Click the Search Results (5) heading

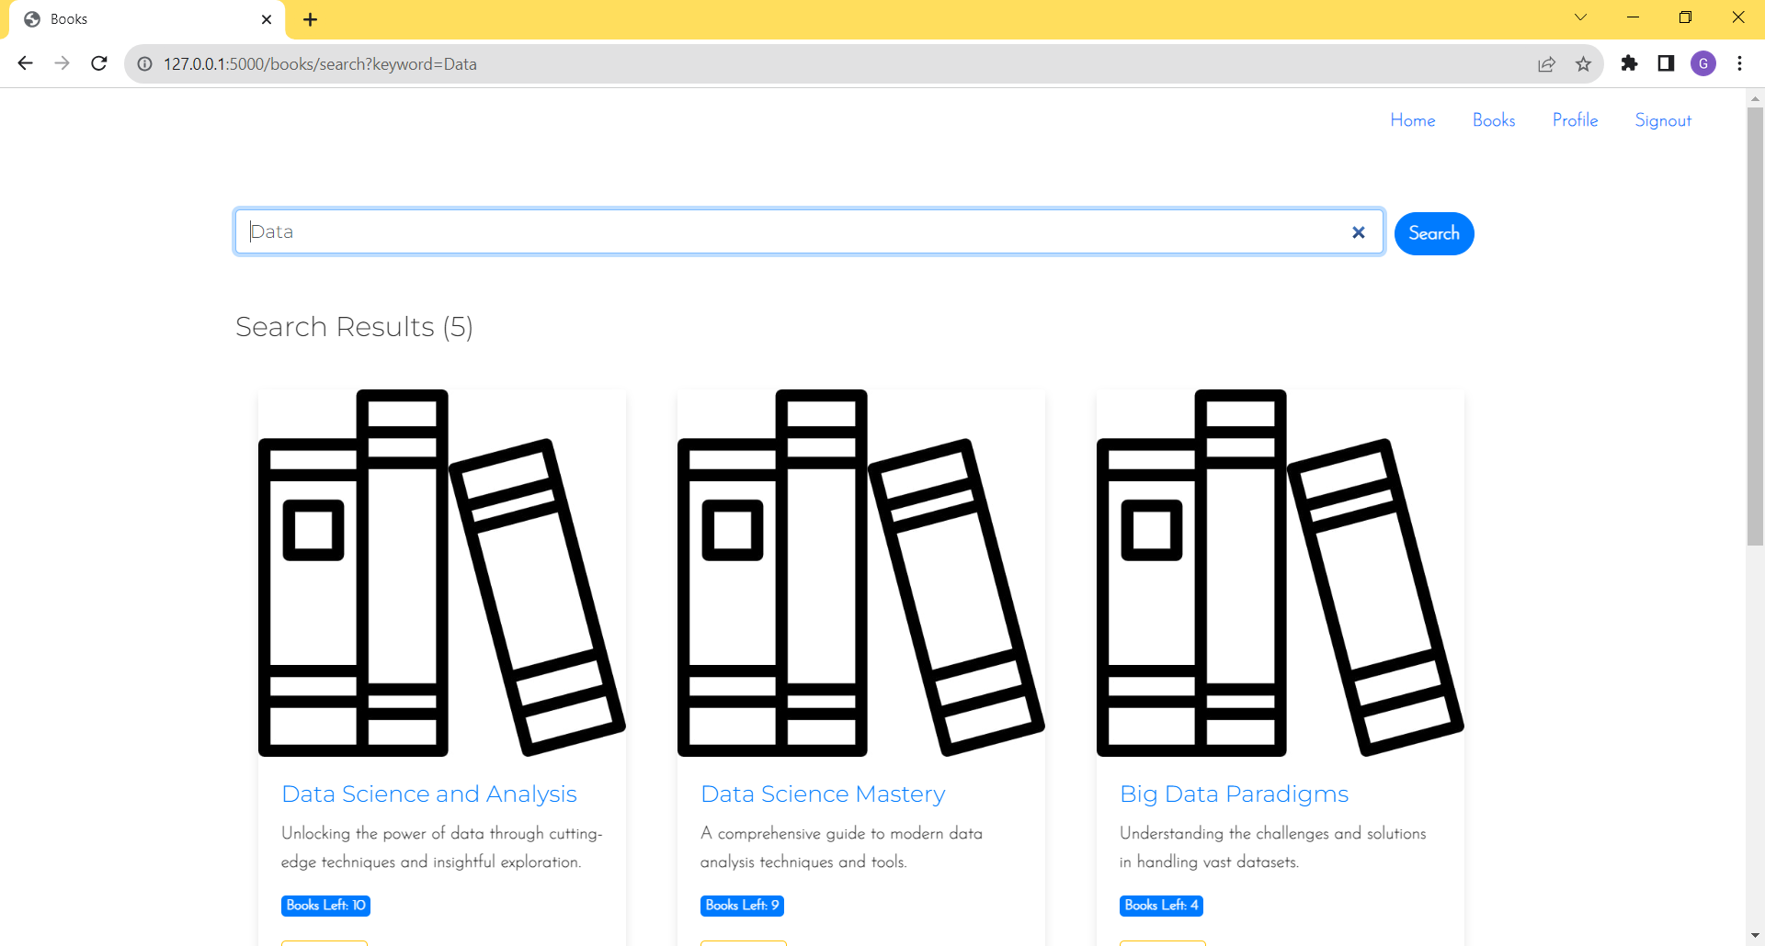354,327
